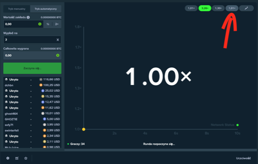Click the 1.00× multiplier display
This screenshot has height=164, width=258.
pyautogui.click(x=159, y=76)
